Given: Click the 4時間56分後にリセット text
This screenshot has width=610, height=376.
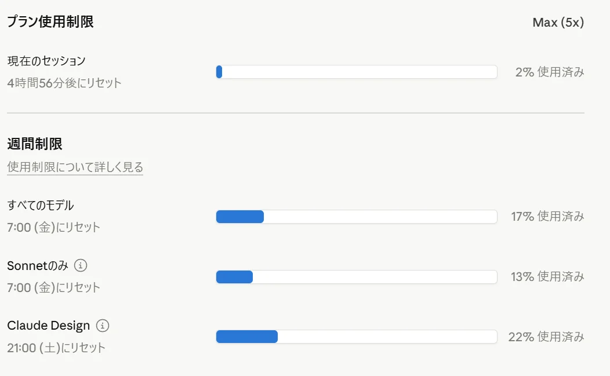Looking at the screenshot, I should tap(64, 83).
